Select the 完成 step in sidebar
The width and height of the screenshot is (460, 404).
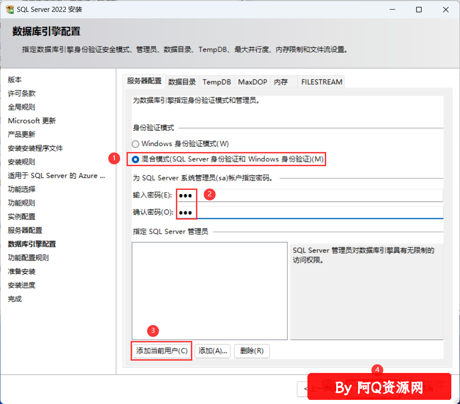(15, 299)
